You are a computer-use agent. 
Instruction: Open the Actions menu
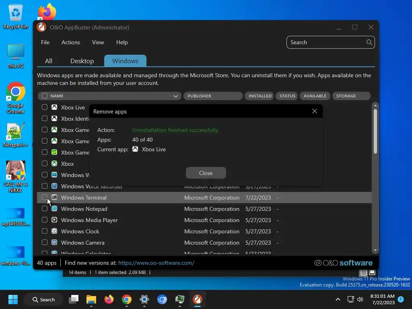pos(71,42)
